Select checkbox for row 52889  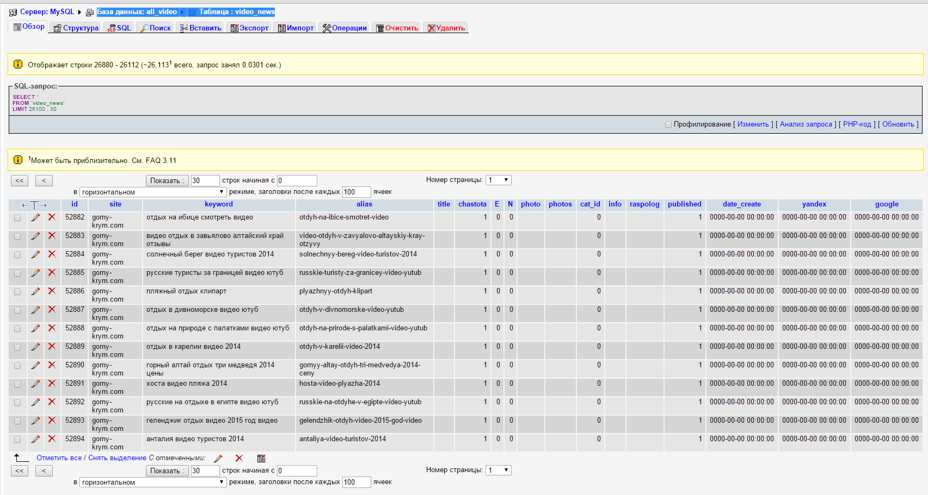pos(17,347)
